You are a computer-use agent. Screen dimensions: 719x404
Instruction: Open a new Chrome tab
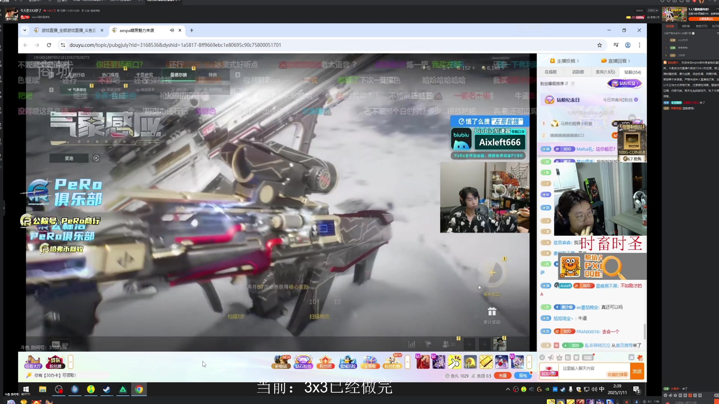(x=192, y=30)
